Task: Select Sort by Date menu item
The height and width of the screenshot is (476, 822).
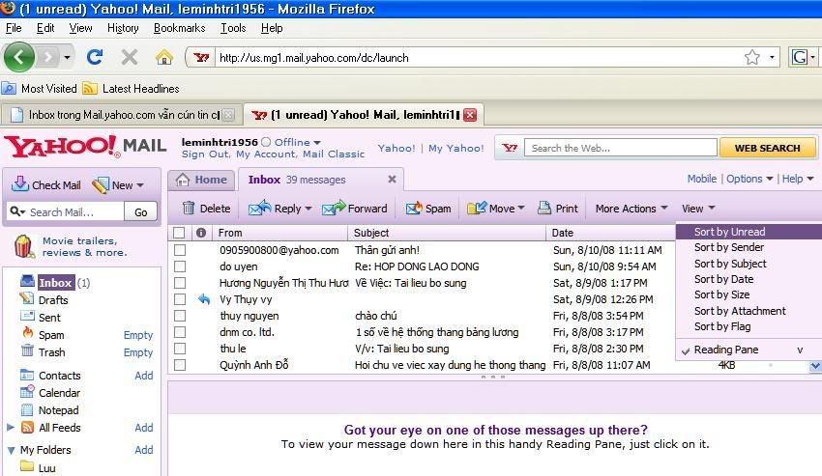Action: [723, 279]
